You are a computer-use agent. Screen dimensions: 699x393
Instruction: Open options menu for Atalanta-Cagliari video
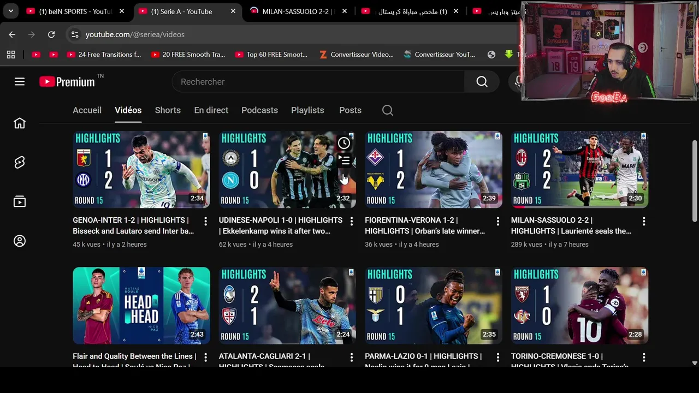click(x=352, y=357)
